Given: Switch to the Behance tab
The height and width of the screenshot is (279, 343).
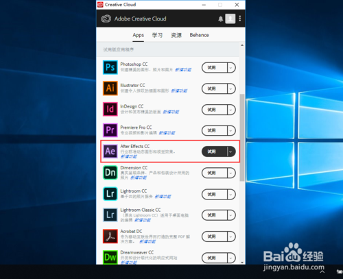Looking at the screenshot, I should click(x=199, y=35).
